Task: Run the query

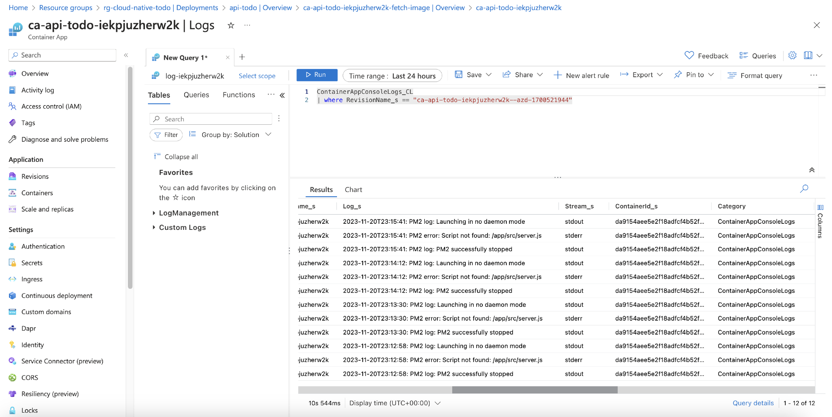Action: 317,75
